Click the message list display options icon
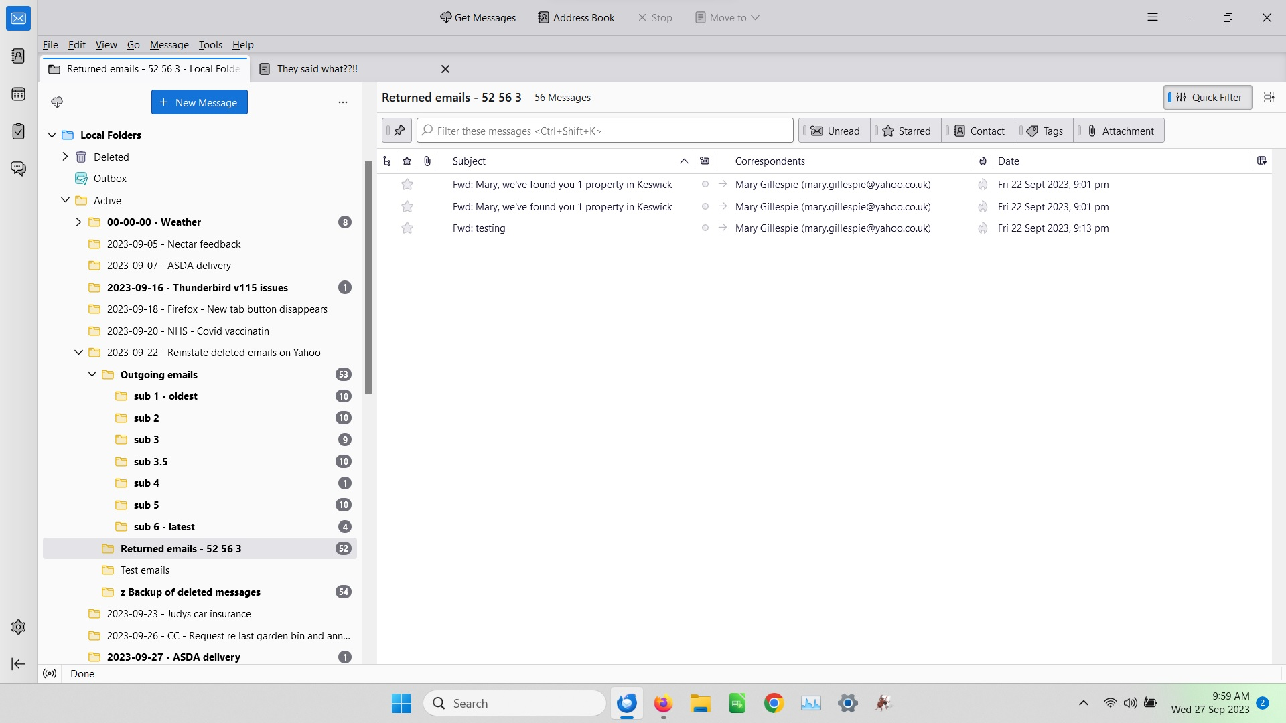 (x=1269, y=98)
